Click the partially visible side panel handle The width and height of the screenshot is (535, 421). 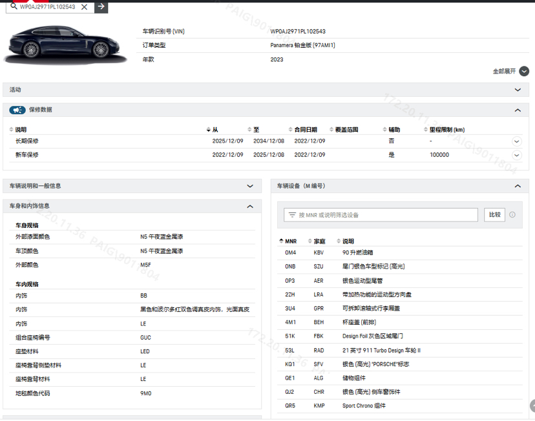(532, 406)
